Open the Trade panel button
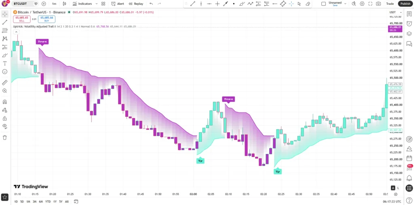414x205 pixels. click(390, 4)
